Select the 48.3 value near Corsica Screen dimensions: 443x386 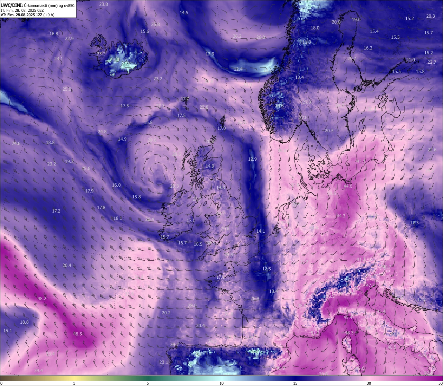(x=349, y=333)
